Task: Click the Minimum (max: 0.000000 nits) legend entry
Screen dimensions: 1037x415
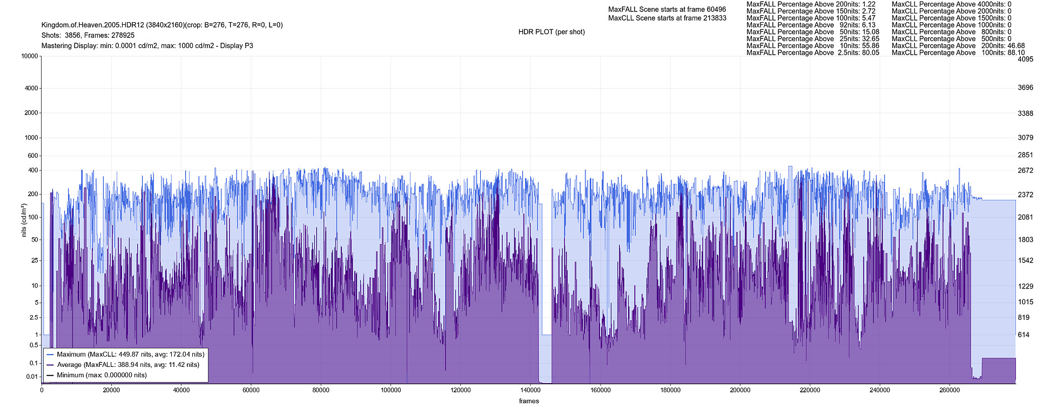Action: (x=97, y=375)
